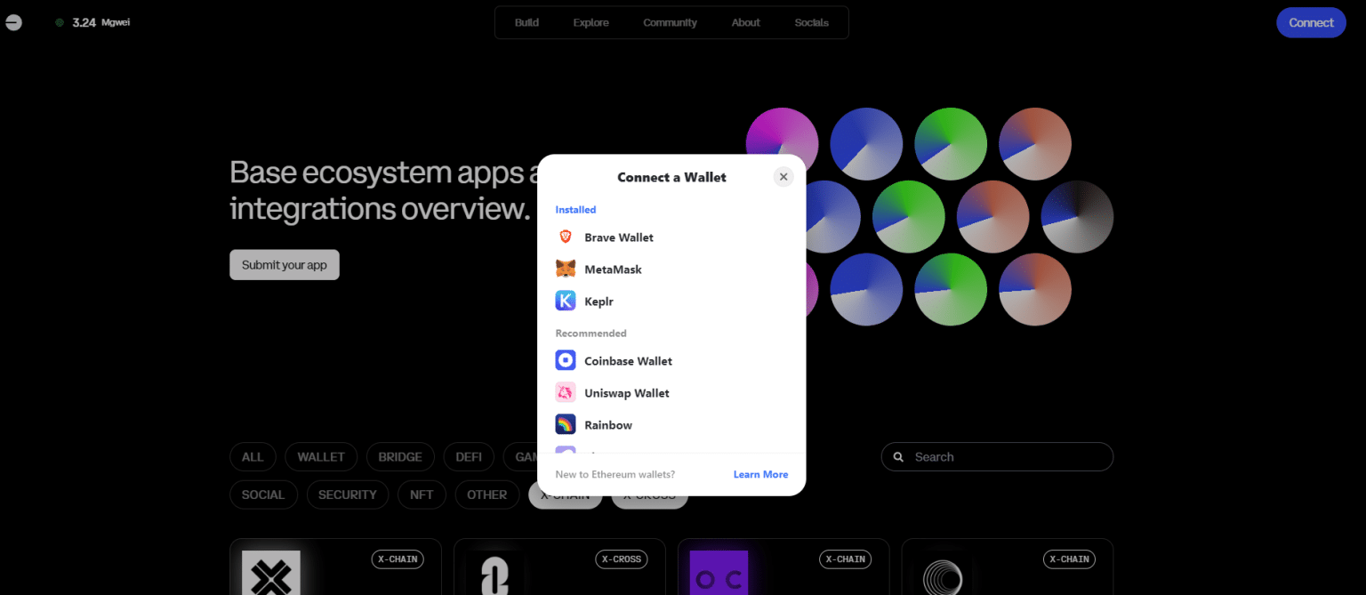Click the X-CHAIN tag on first card
Screen dimensions: 1366x595
(398, 559)
